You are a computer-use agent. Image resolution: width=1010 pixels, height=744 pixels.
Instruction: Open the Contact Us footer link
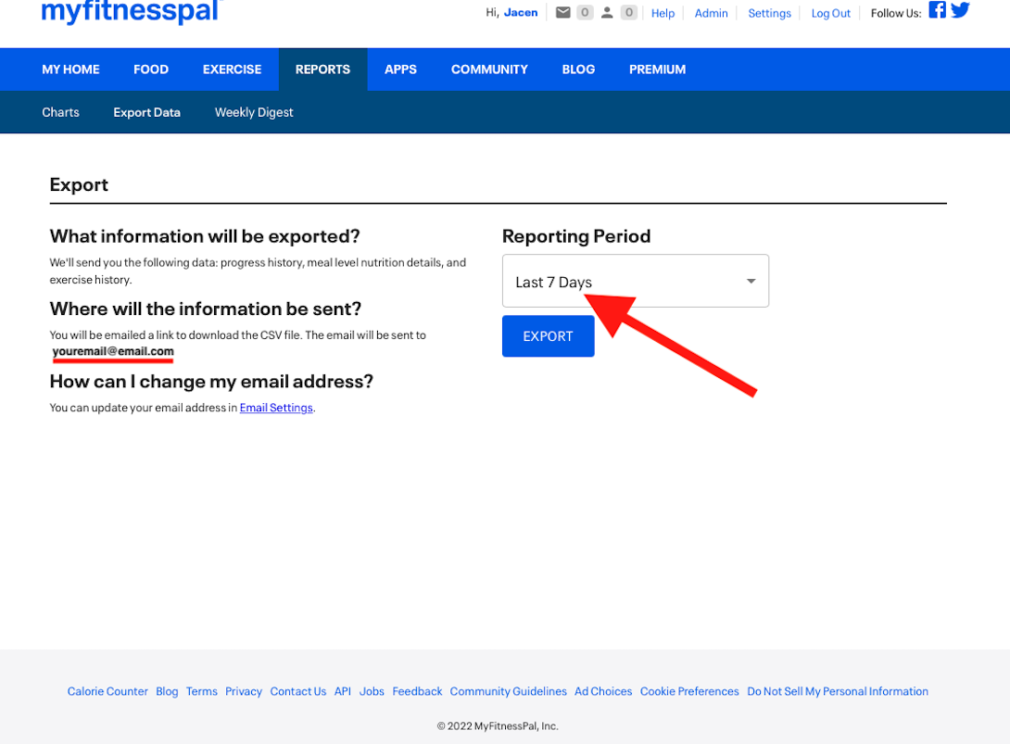click(x=298, y=691)
